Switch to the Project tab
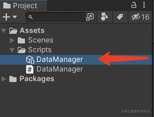 (x=24, y=6)
